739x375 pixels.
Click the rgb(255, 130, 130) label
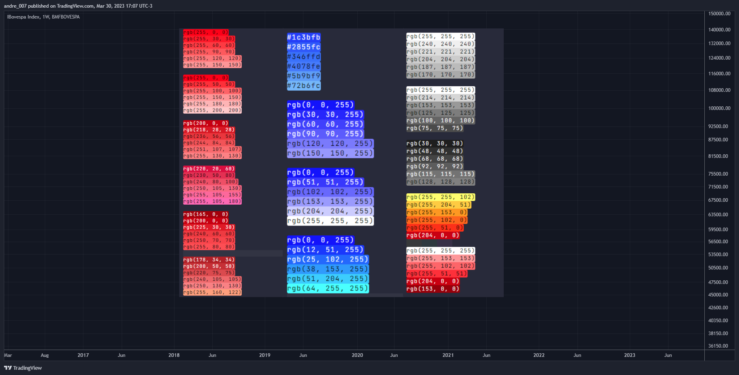tap(212, 155)
